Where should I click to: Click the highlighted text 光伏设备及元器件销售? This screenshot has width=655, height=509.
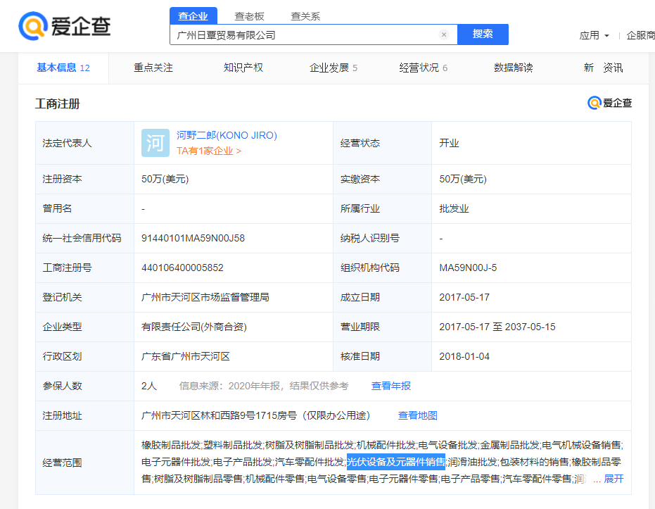pyautogui.click(x=396, y=463)
